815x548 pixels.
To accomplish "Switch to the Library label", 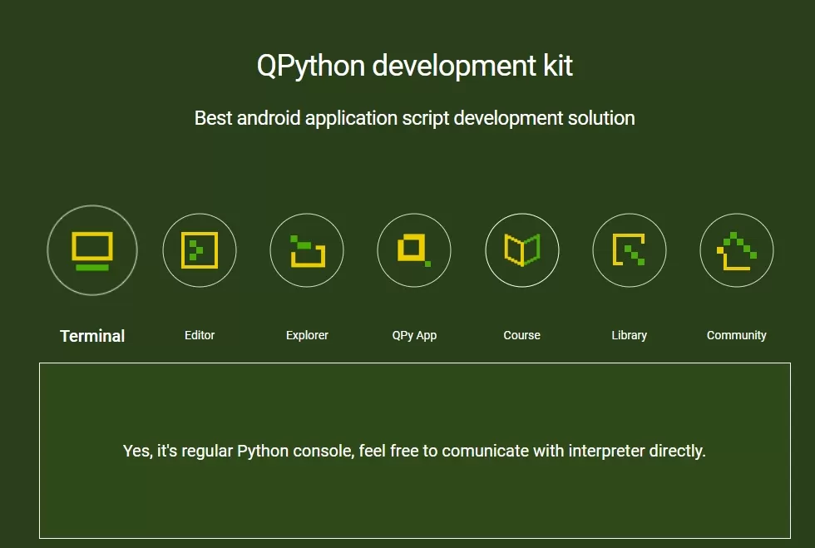I will [630, 335].
